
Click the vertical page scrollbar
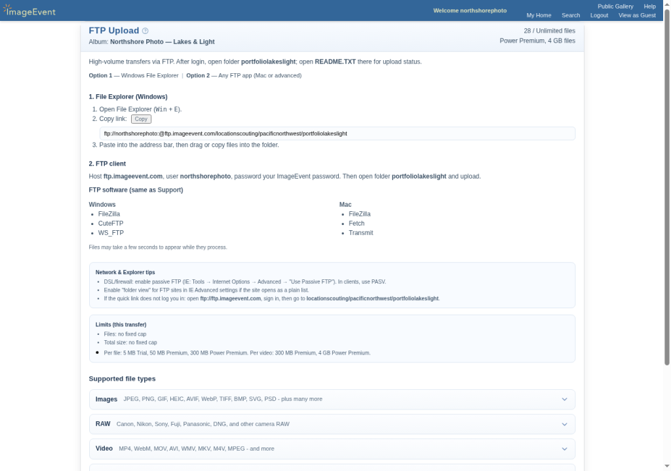[666, 187]
